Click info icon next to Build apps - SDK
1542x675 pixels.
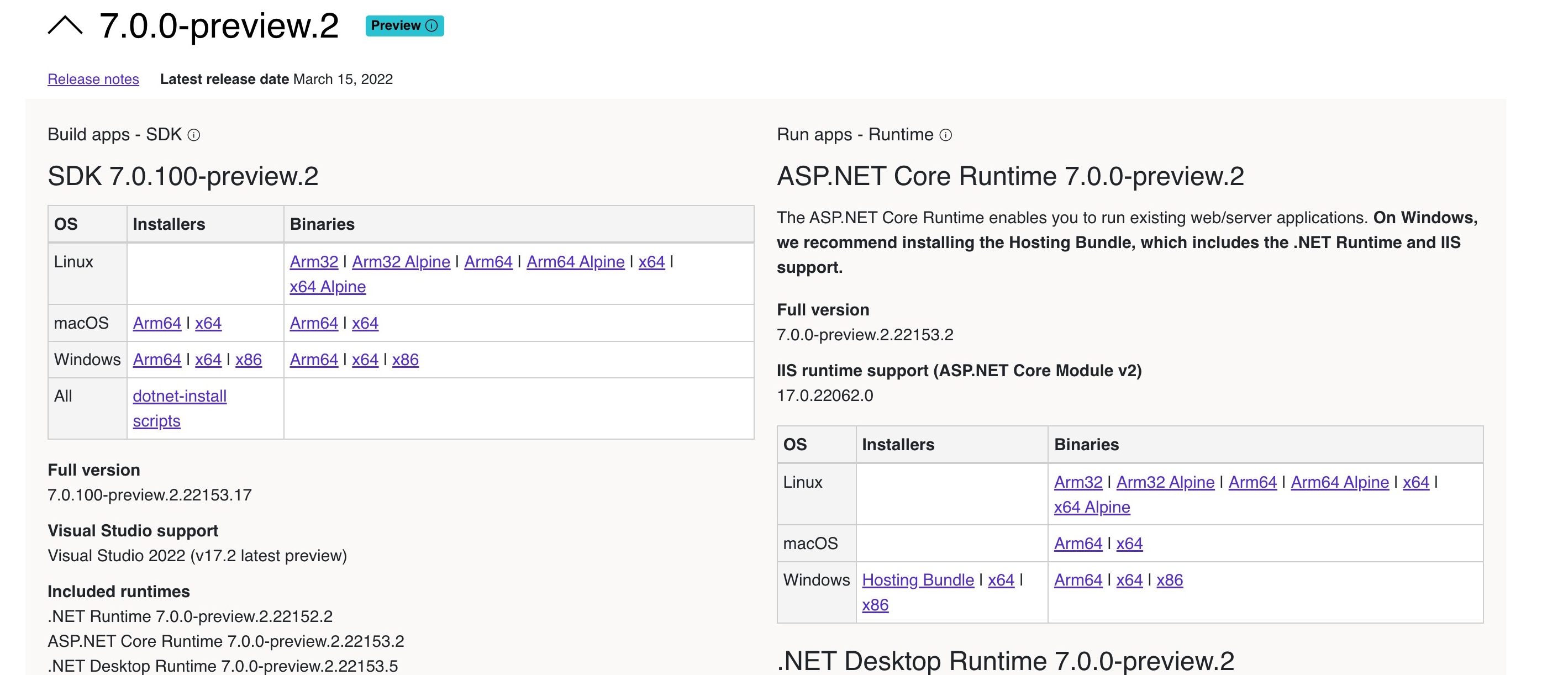point(194,135)
